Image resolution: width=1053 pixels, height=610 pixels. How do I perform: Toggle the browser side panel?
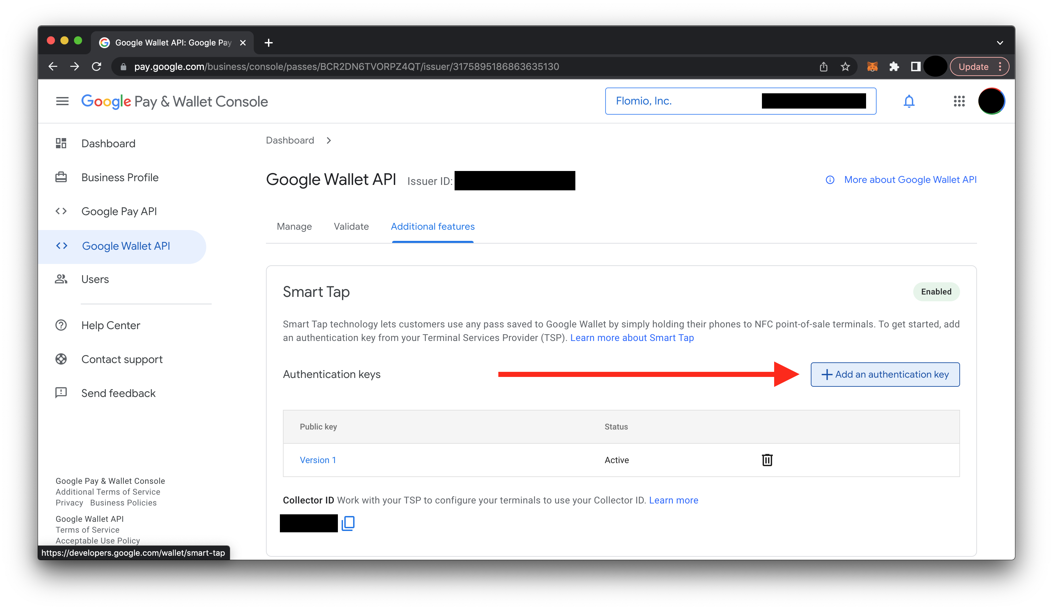(x=916, y=67)
